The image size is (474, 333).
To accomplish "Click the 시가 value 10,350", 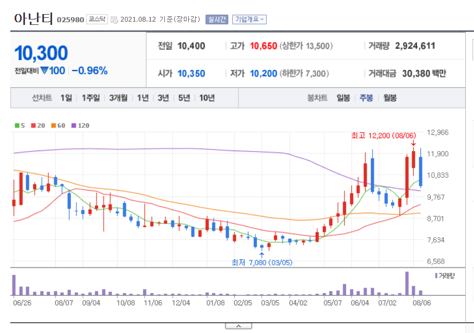I will tap(191, 73).
